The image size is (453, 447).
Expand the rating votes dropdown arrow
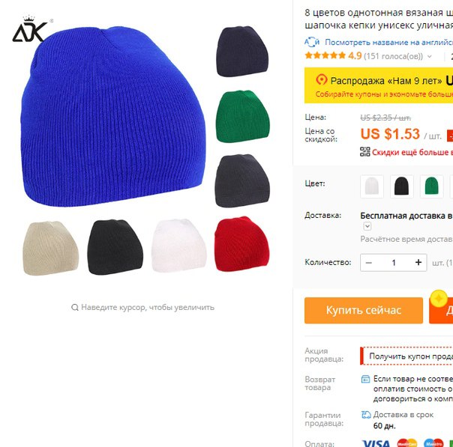pyautogui.click(x=430, y=56)
